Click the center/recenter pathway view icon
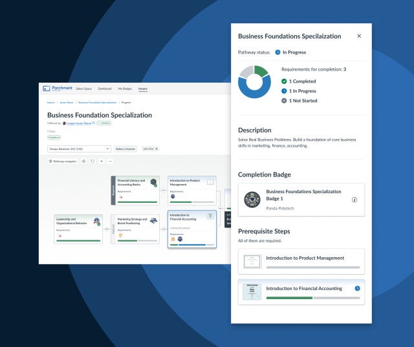Viewport: 414px width, 347px height. 83,161
